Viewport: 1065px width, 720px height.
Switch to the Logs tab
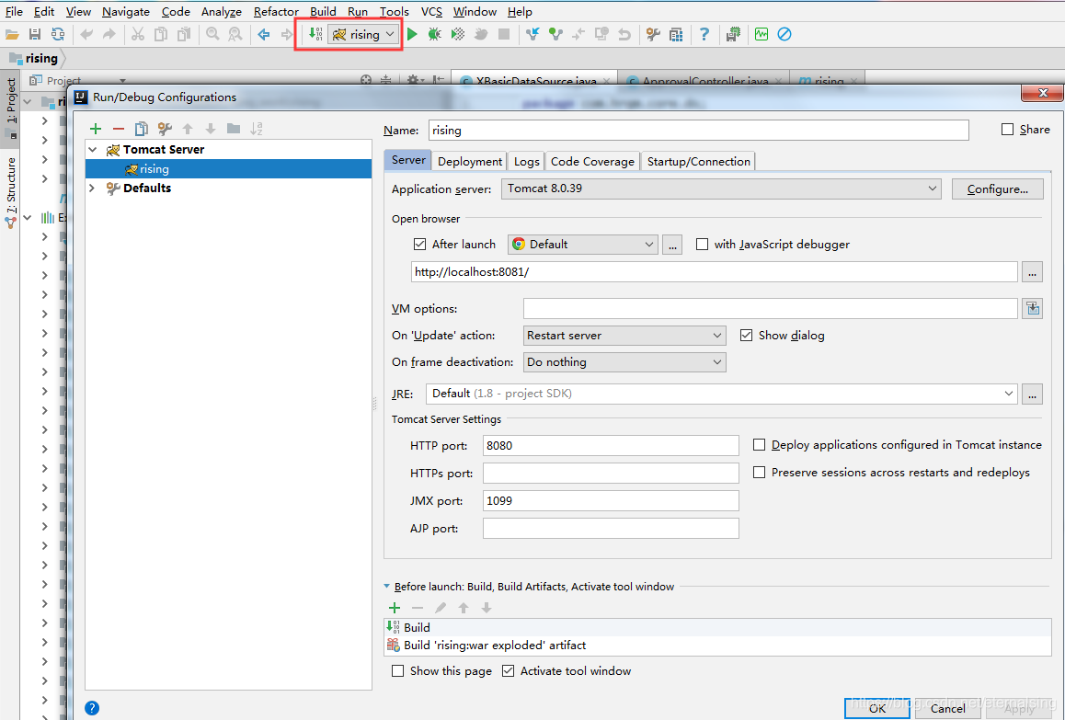coord(526,161)
